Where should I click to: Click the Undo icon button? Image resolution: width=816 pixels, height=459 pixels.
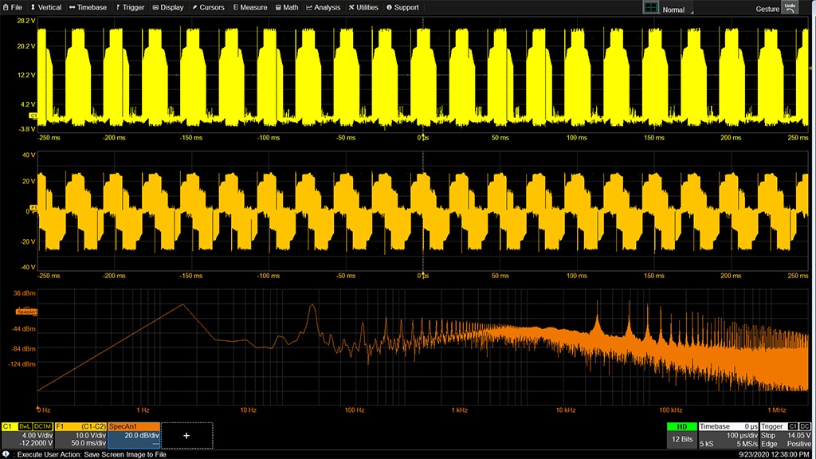coord(790,7)
